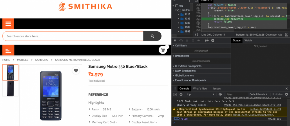Open navigator three-dot menu
The width and height of the screenshot is (290, 126).
pos(190,1)
